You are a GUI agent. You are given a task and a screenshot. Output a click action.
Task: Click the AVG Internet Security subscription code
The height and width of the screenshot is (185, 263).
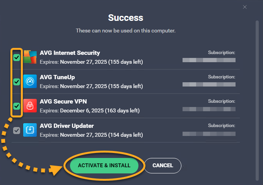(x=209, y=60)
